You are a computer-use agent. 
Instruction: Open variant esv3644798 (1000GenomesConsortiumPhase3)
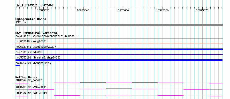47,36
